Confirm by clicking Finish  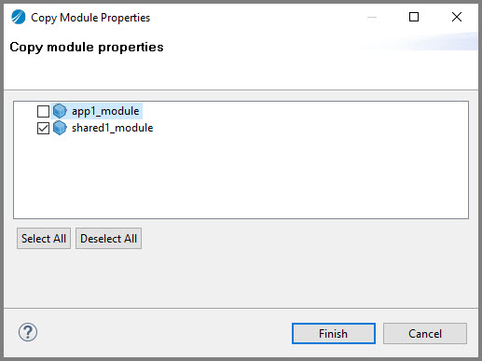(334, 334)
